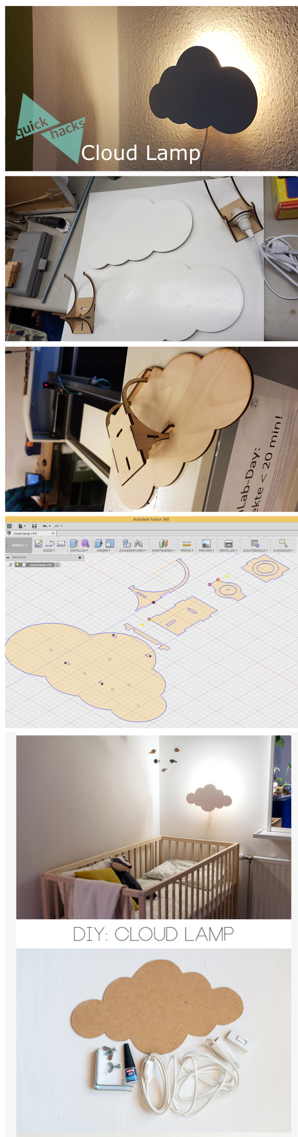The height and width of the screenshot is (1137, 298).
Task: Select the scripts icon above ZUSATZMODULE
Action: (x=255, y=543)
